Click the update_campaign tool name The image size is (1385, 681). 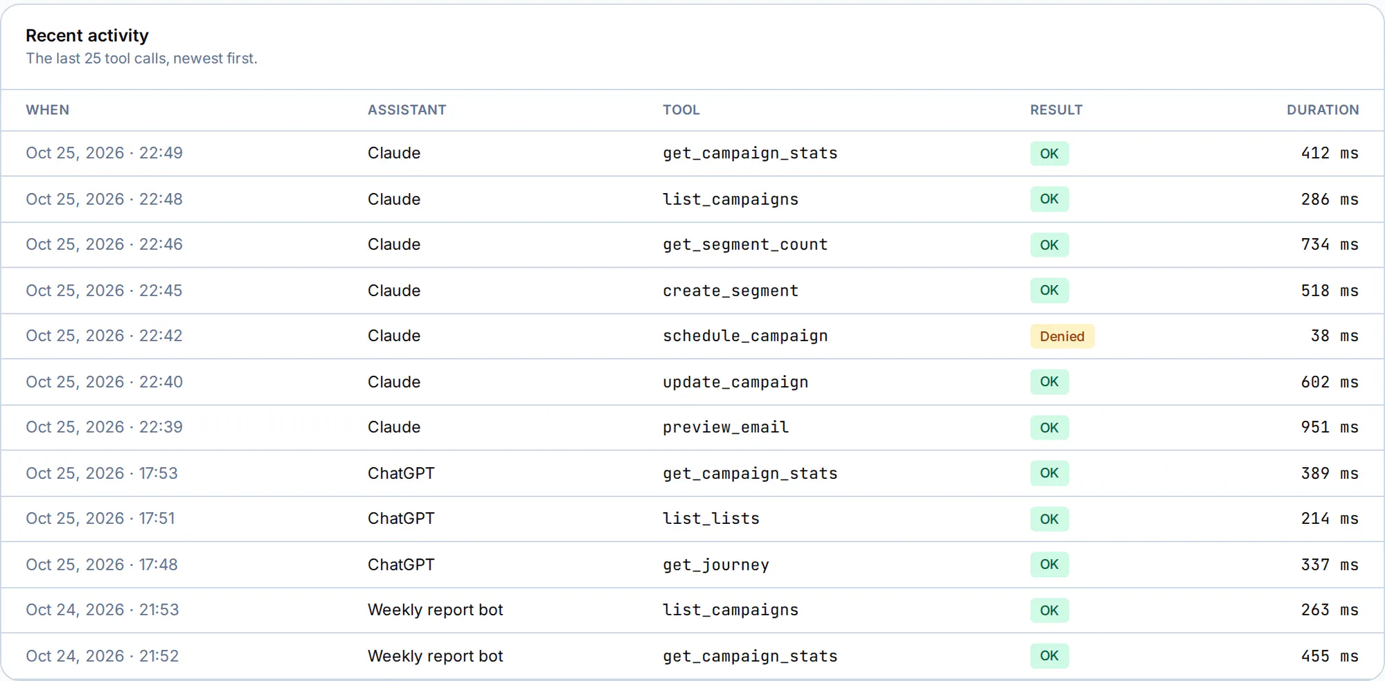coord(735,382)
